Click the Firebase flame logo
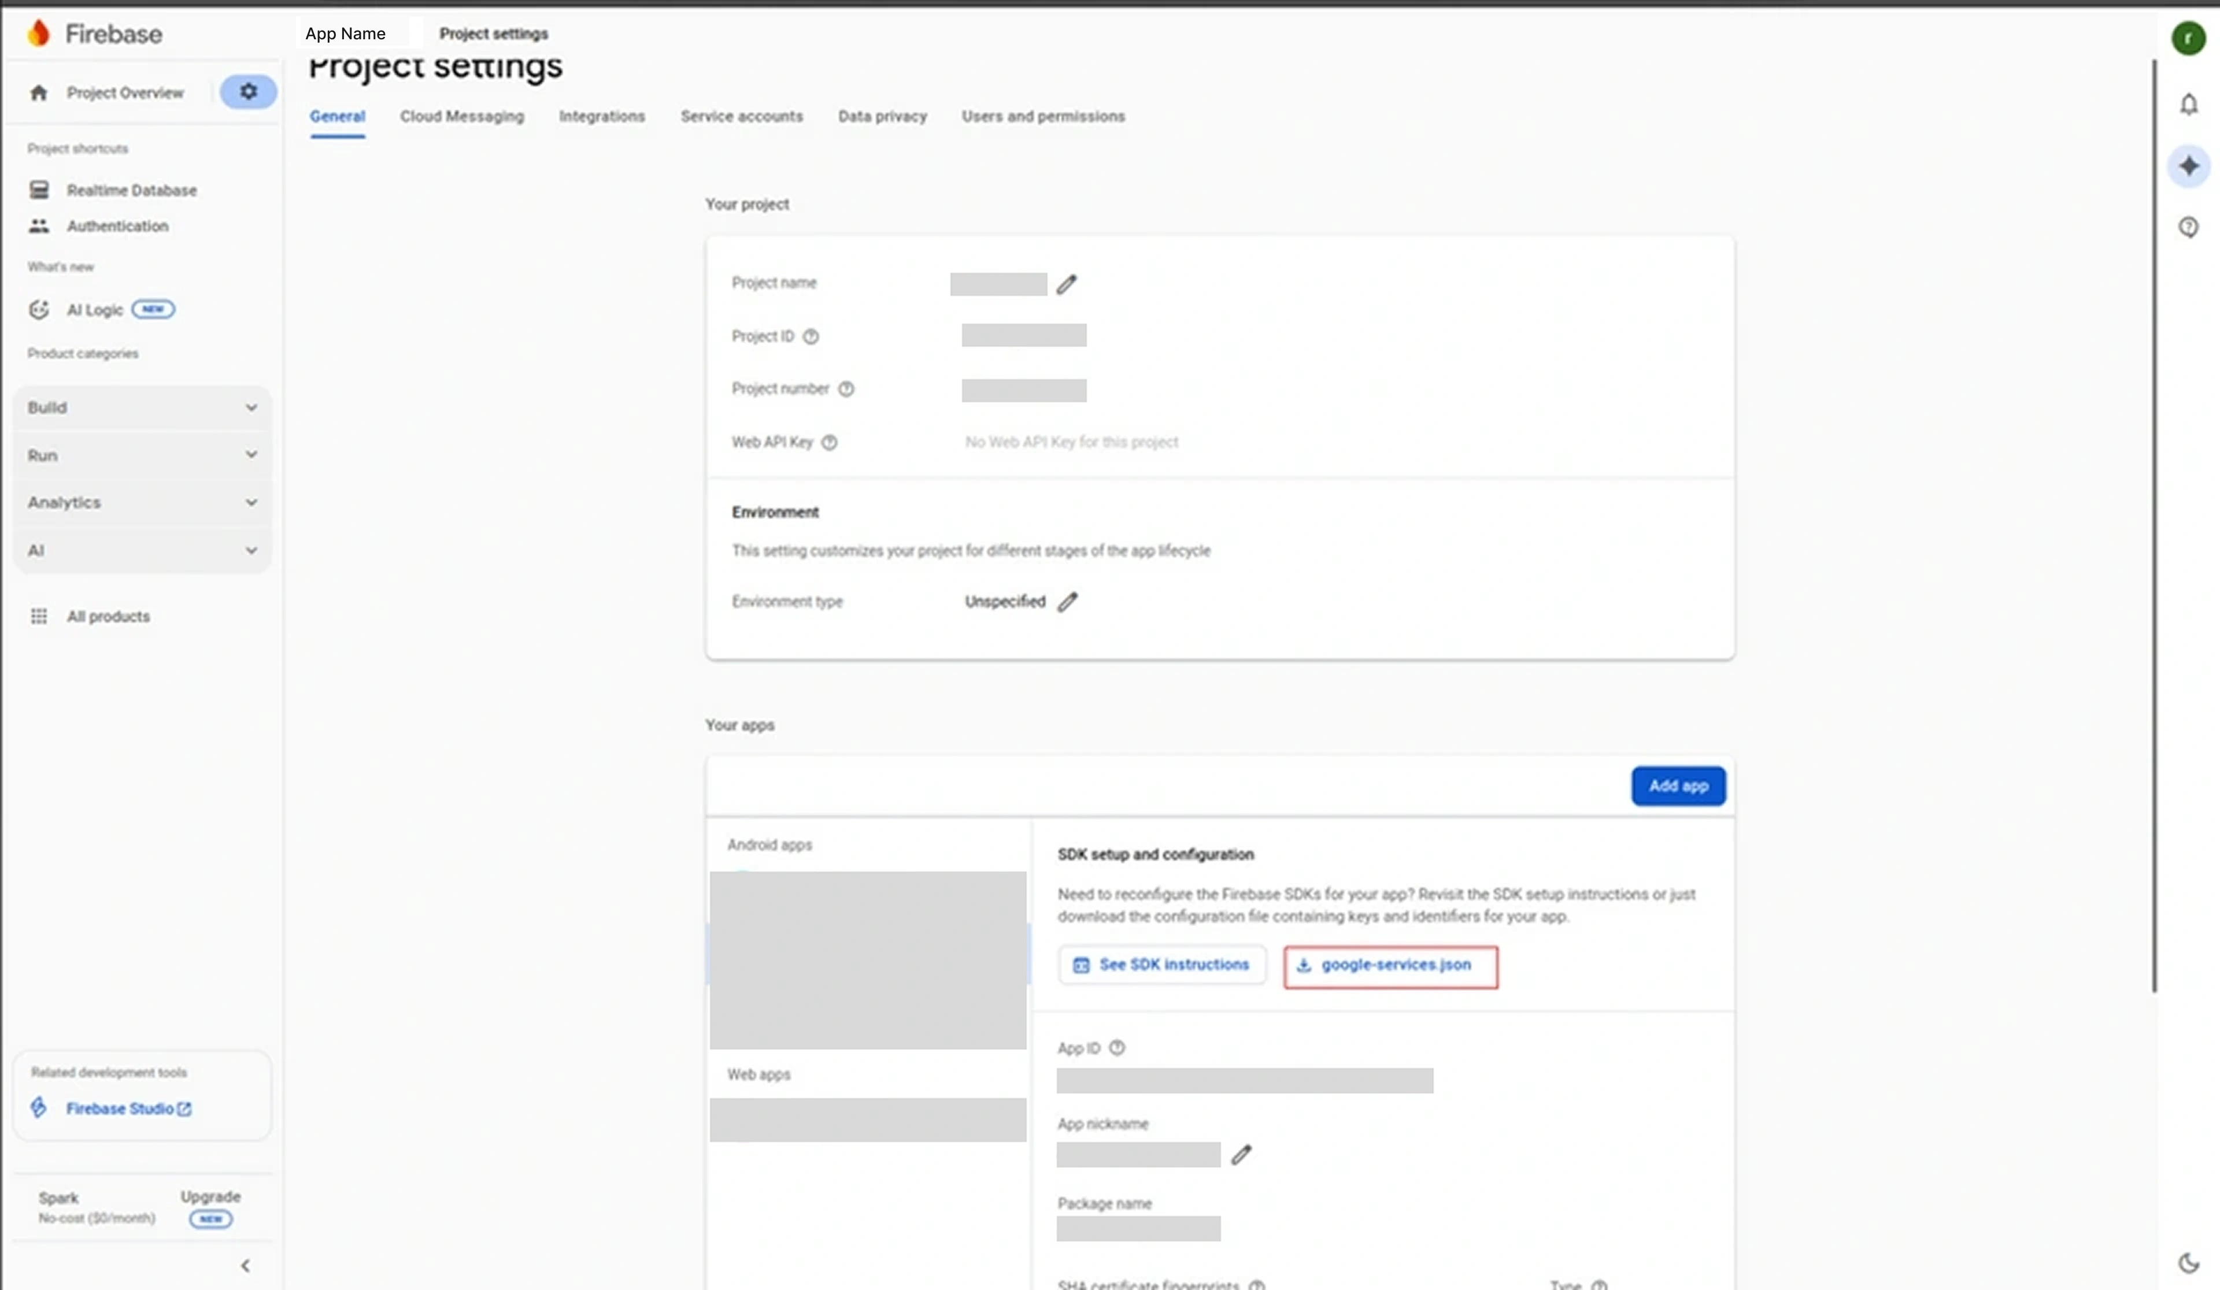Image resolution: width=2220 pixels, height=1290 pixels. (38, 34)
